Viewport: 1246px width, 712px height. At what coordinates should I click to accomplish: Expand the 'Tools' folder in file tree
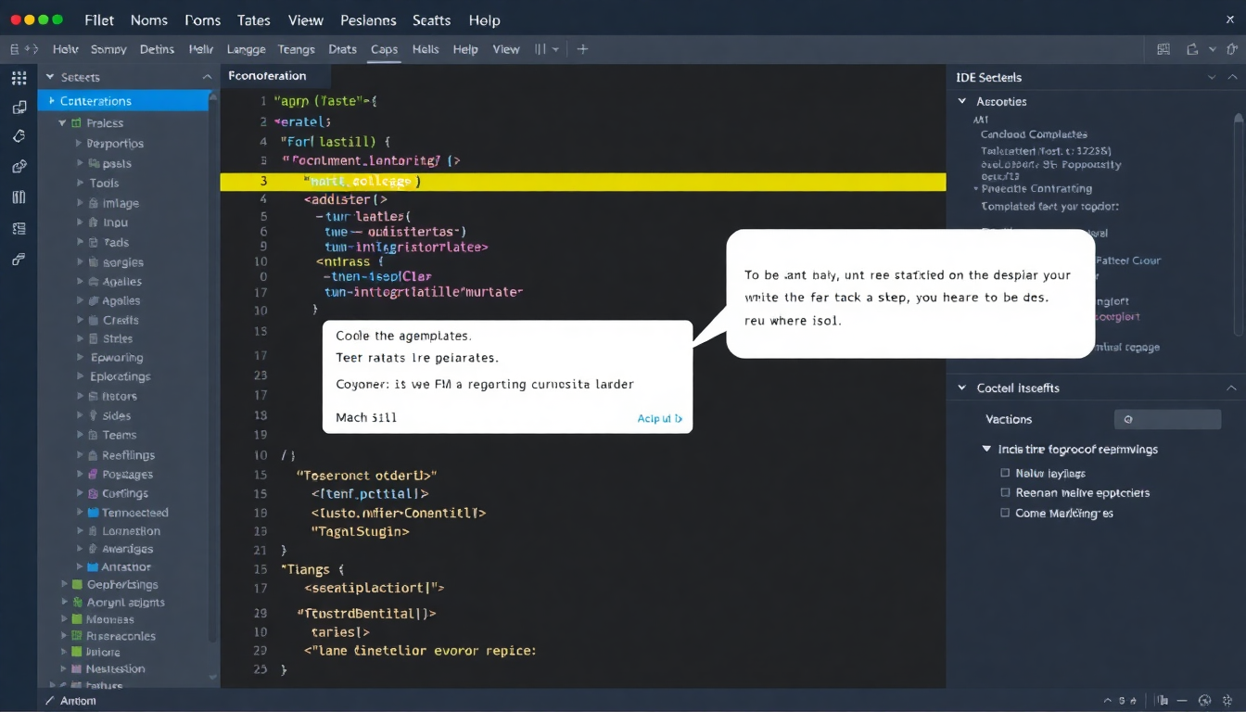[79, 184]
